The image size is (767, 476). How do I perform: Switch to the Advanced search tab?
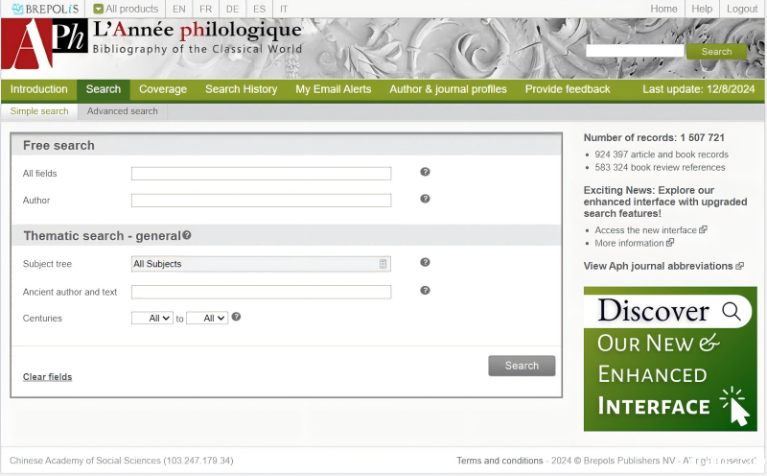tap(122, 111)
